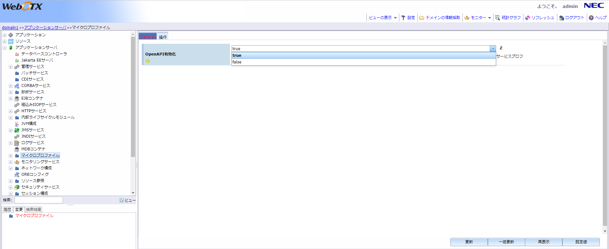
Task: Click the pencil edit icon beside dropdown
Action: pyautogui.click(x=501, y=48)
